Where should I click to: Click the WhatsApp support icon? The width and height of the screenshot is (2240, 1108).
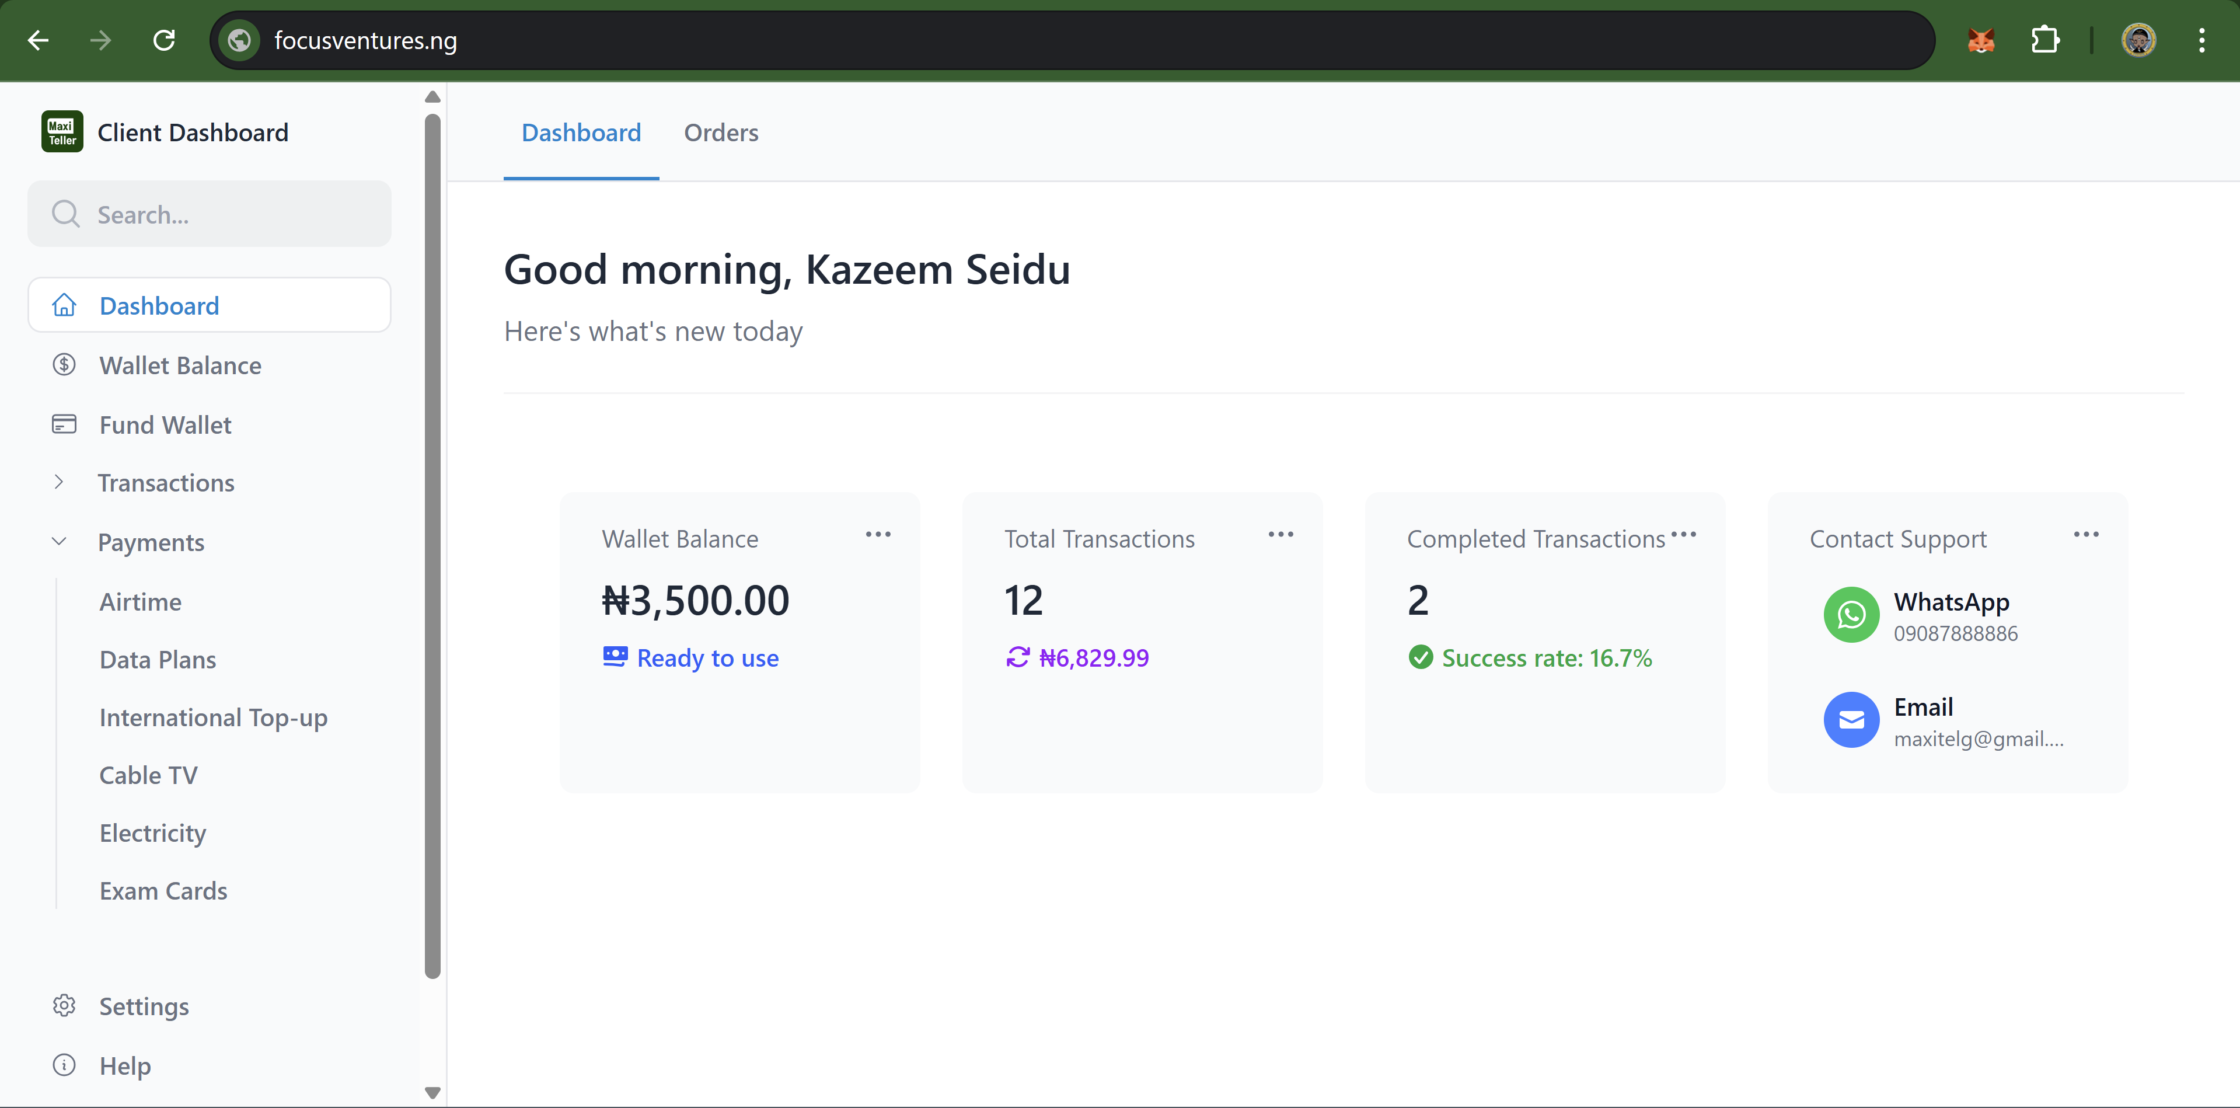[x=1851, y=615]
